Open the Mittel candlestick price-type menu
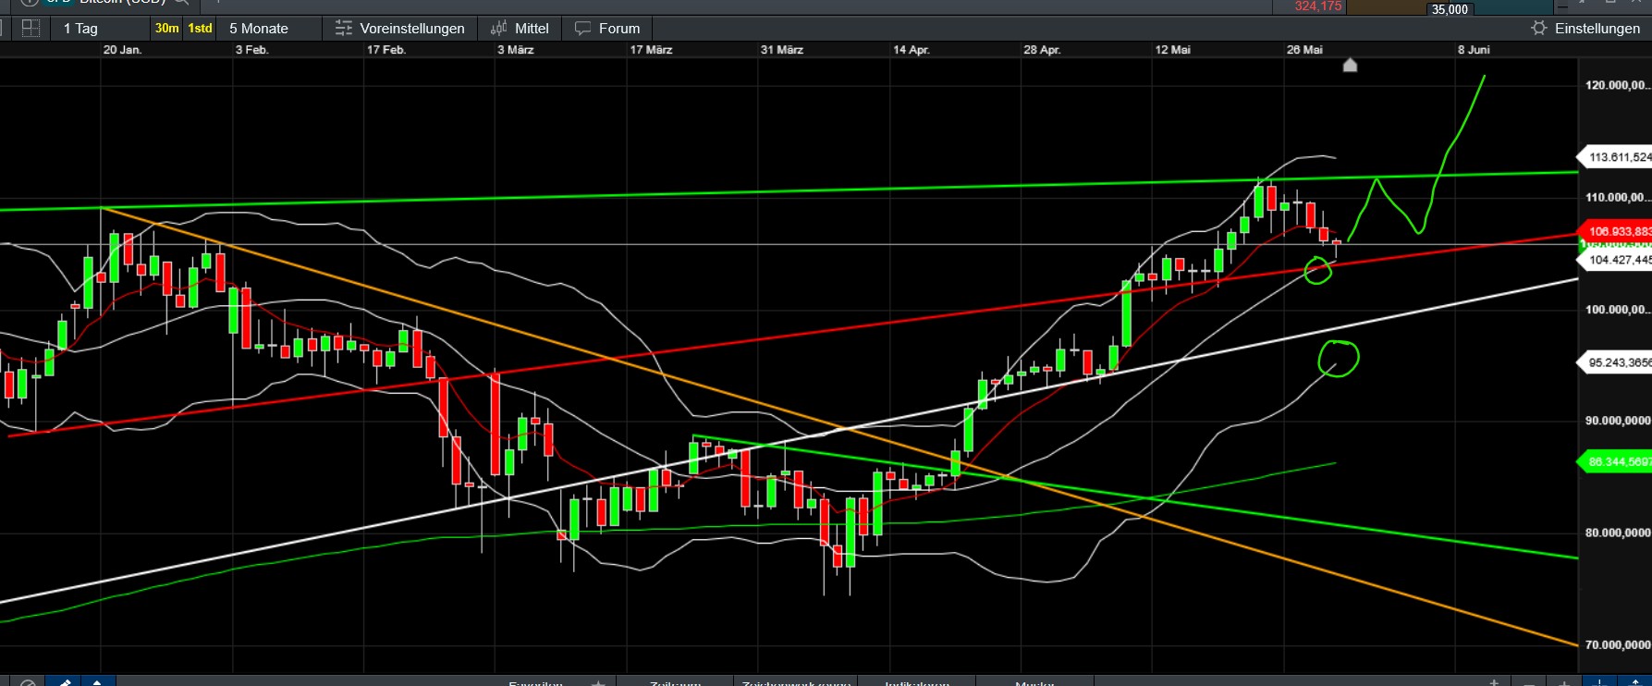Image resolution: width=1652 pixels, height=686 pixels. [520, 29]
